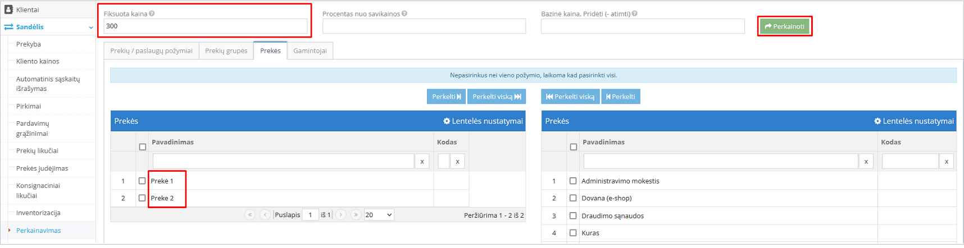Open rows-per-page dropdown showing 20
The image size is (964, 248).
(x=379, y=215)
